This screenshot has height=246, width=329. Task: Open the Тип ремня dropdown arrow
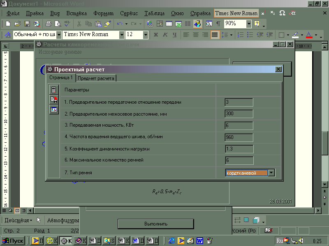(x=271, y=173)
